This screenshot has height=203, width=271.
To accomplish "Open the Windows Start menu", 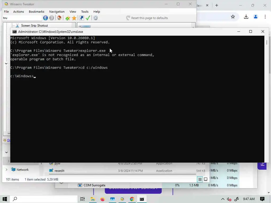I will [5, 199].
